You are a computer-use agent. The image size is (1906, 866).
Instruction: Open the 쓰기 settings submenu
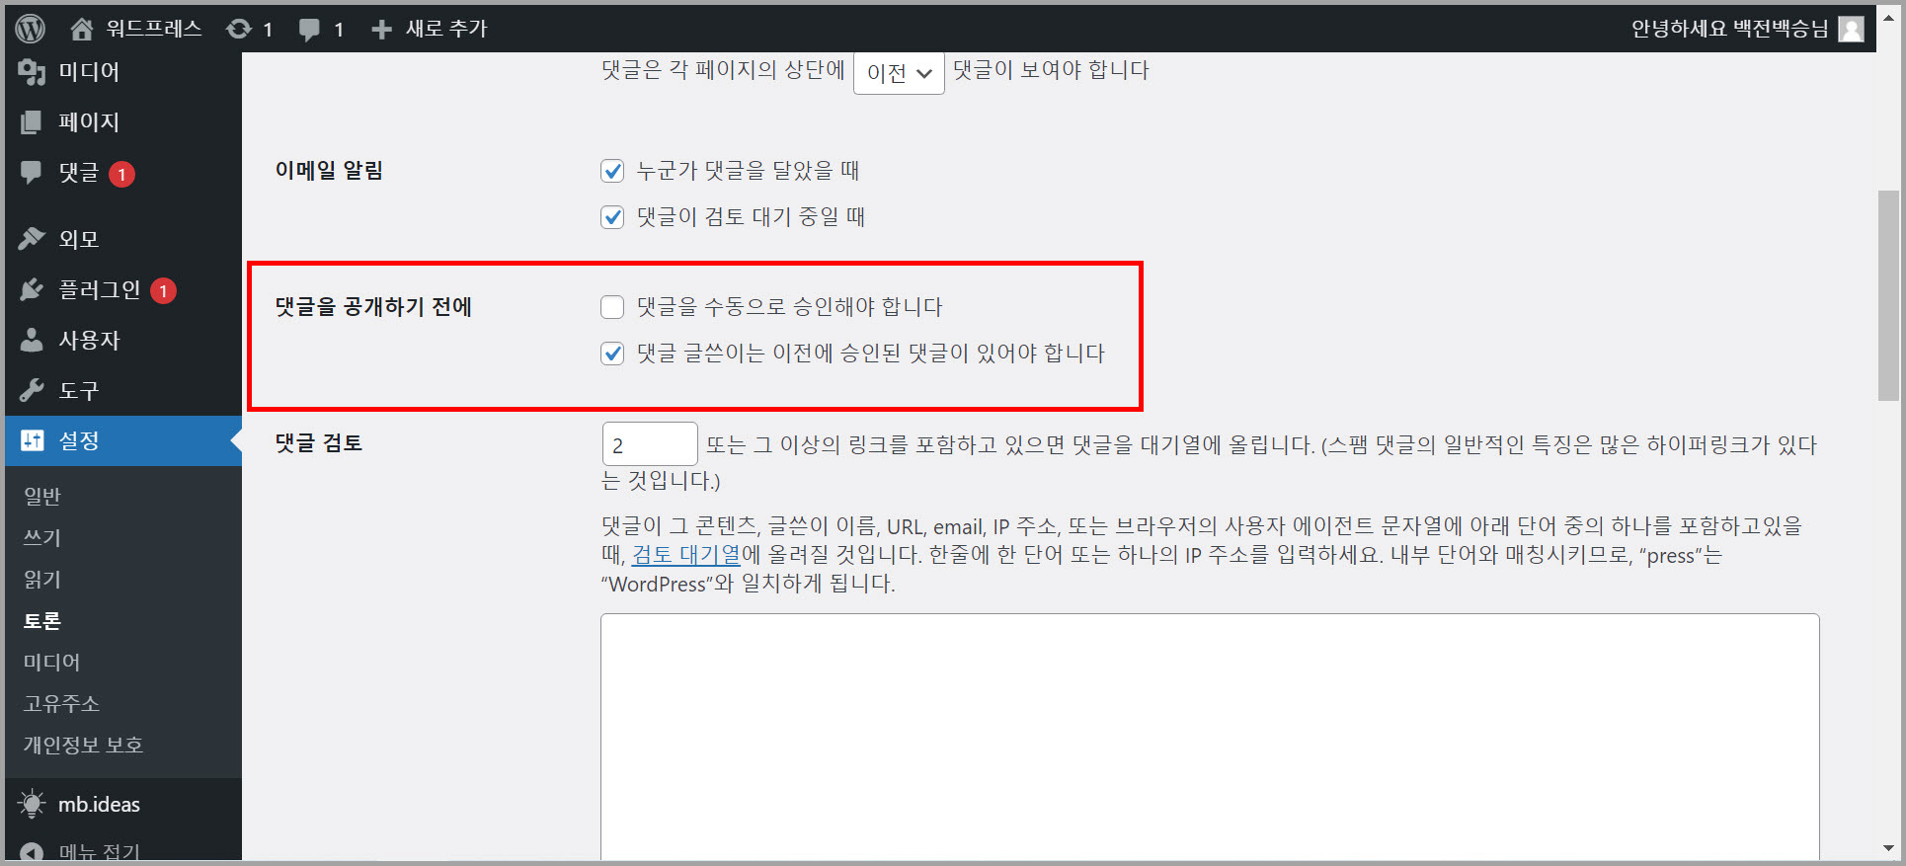(x=42, y=537)
